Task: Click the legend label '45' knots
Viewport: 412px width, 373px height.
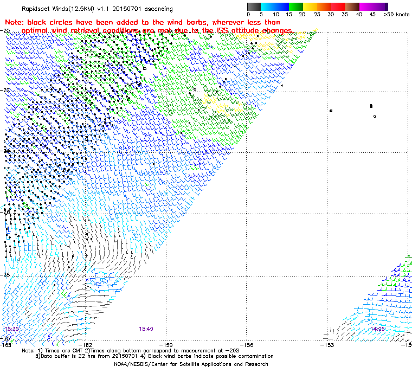Action: (x=372, y=15)
